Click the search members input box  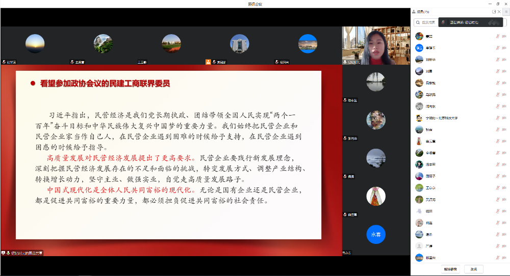(x=427, y=22)
